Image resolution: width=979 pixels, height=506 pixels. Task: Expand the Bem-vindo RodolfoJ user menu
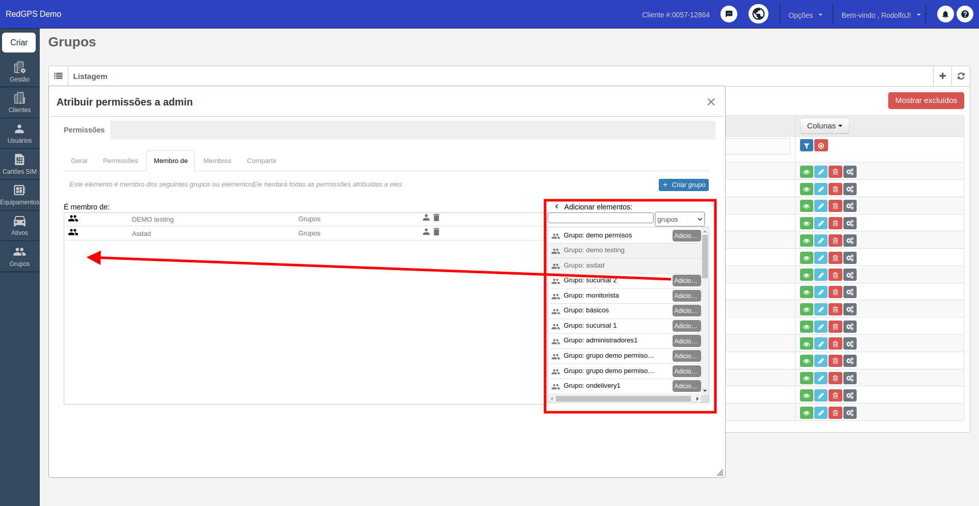(x=881, y=15)
